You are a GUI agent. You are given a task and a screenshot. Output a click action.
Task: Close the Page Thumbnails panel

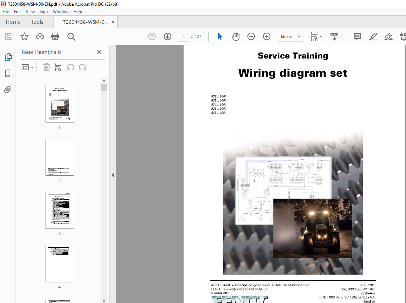click(x=99, y=52)
